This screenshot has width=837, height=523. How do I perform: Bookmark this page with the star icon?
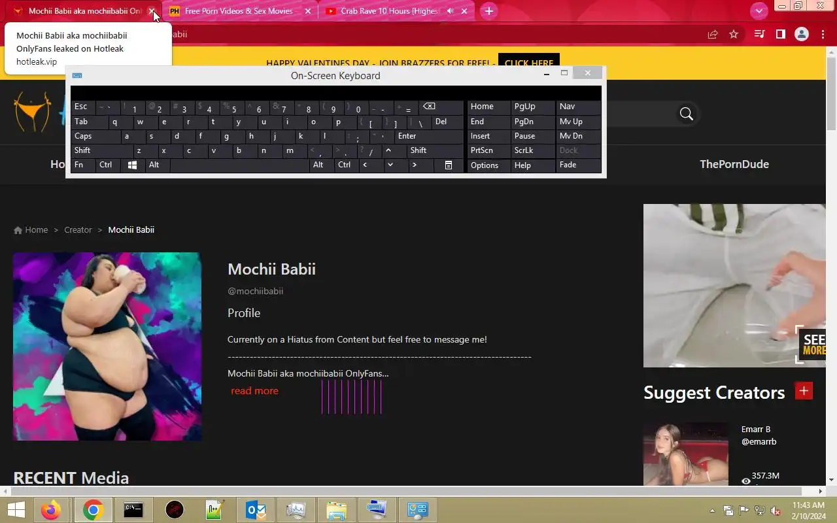point(734,35)
